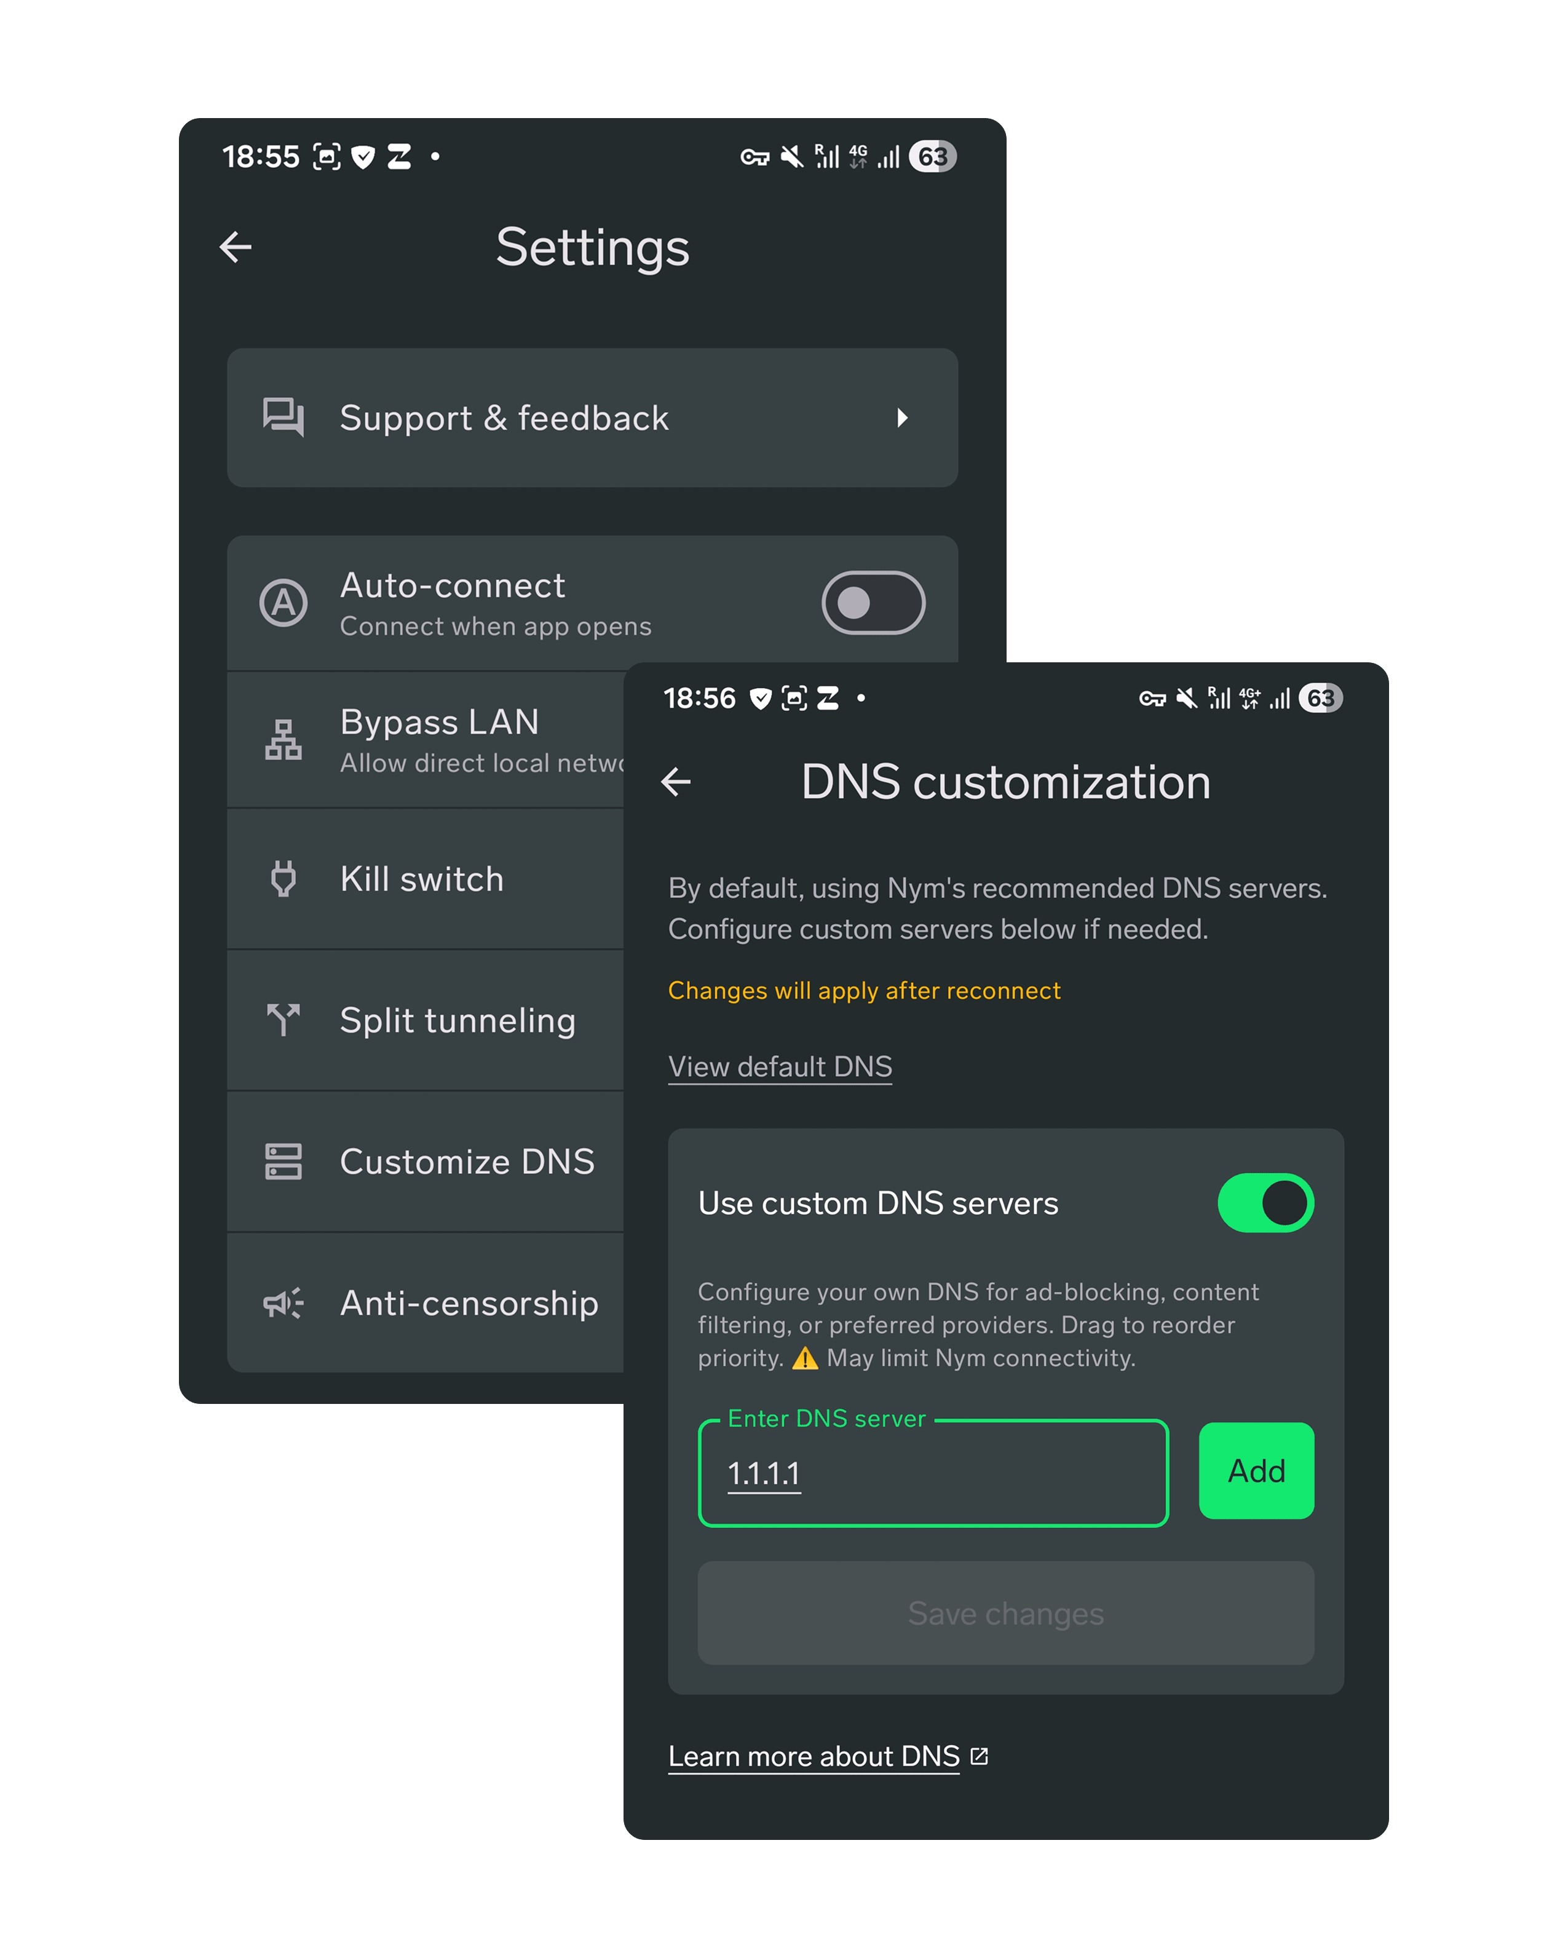Image resolution: width=1568 pixels, height=1958 pixels.
Task: Click the Learn more about DNS link
Action: [x=814, y=1754]
